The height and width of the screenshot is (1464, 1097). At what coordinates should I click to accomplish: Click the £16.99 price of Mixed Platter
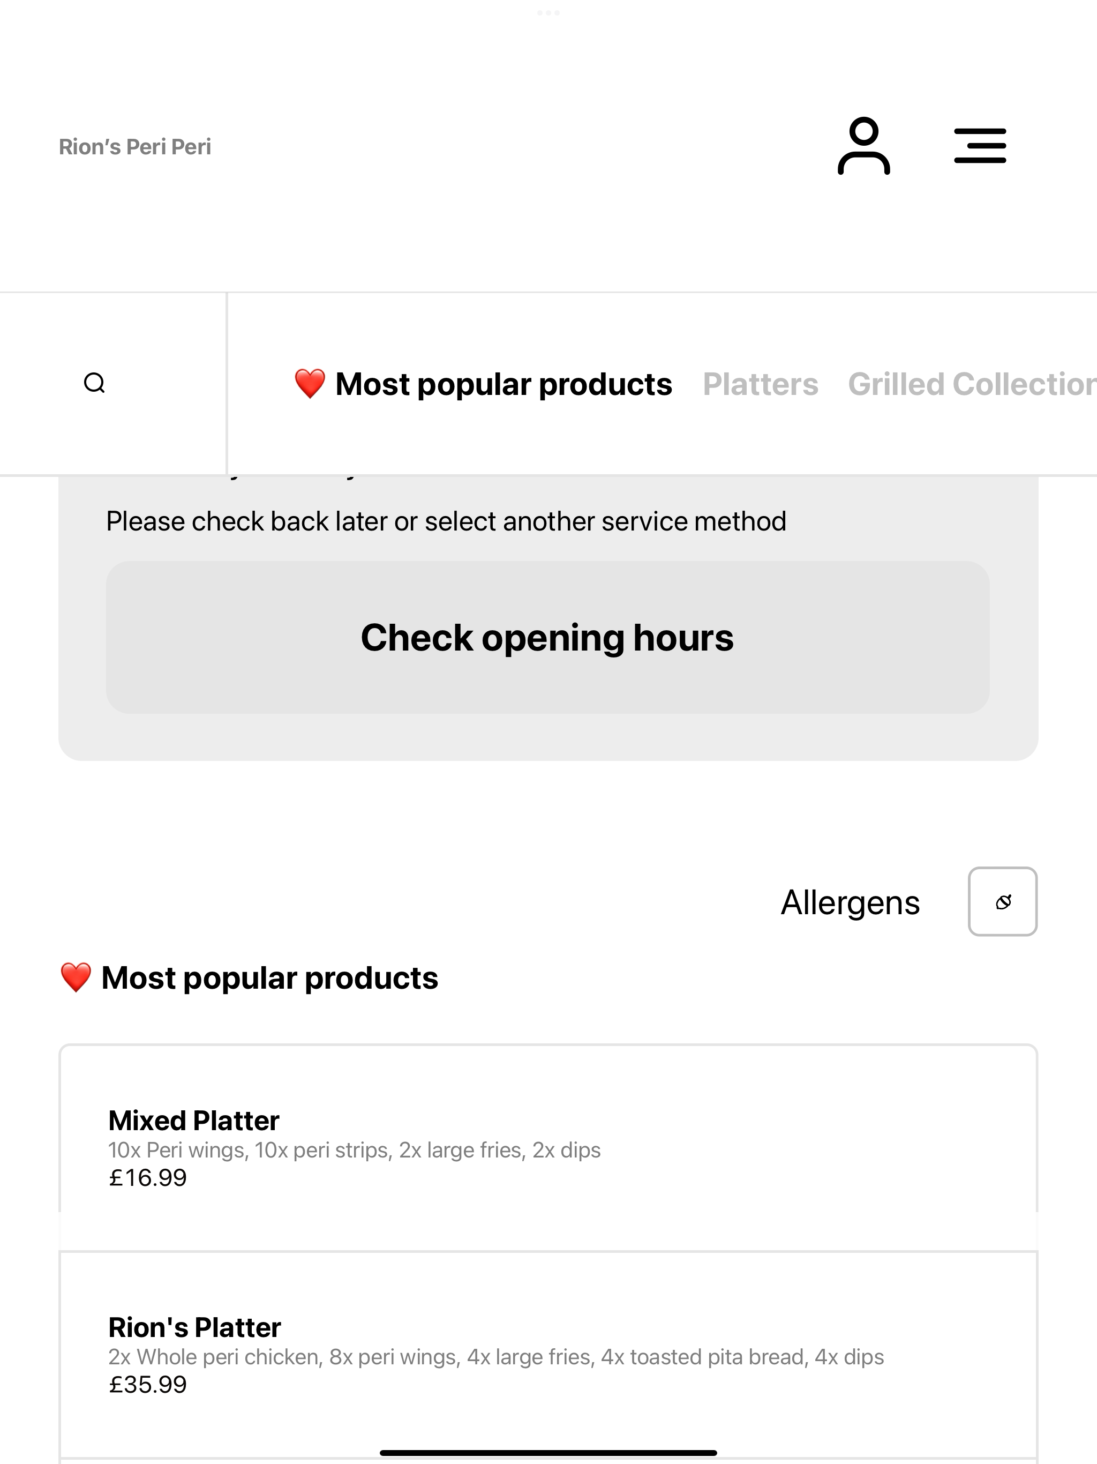pyautogui.click(x=147, y=1177)
